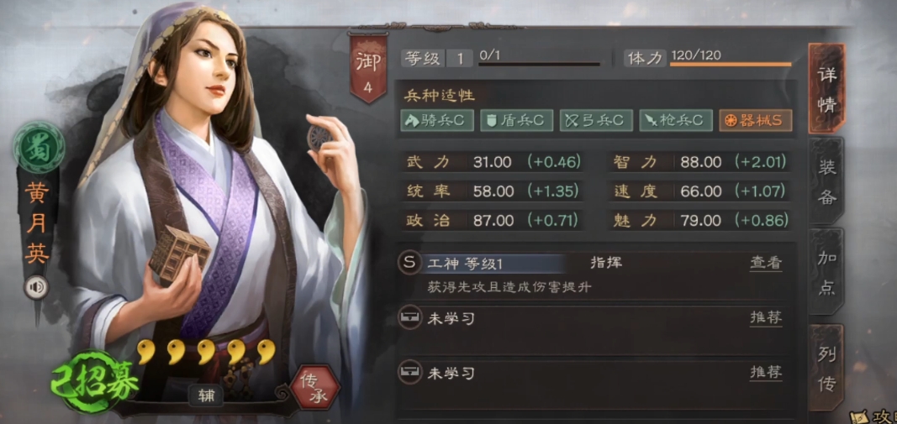897x424 pixels.
Task: Click the first empty skill slot icon
Action: [x=409, y=317]
